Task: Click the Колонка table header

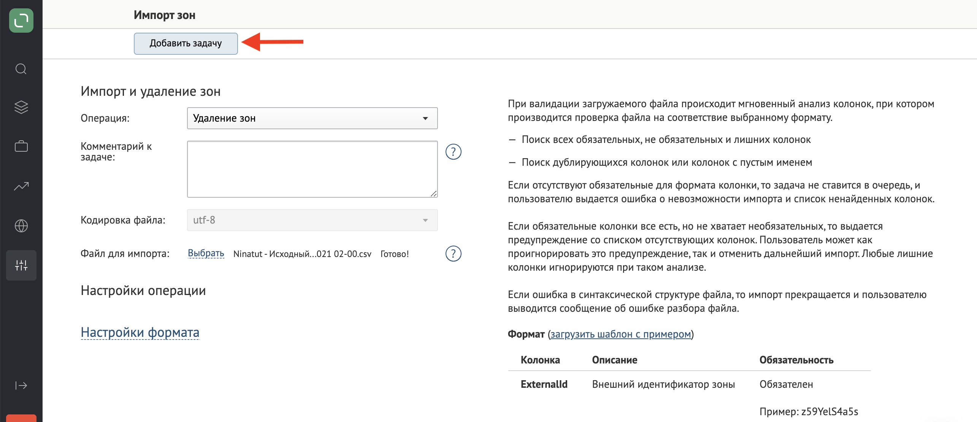Action: (540, 360)
